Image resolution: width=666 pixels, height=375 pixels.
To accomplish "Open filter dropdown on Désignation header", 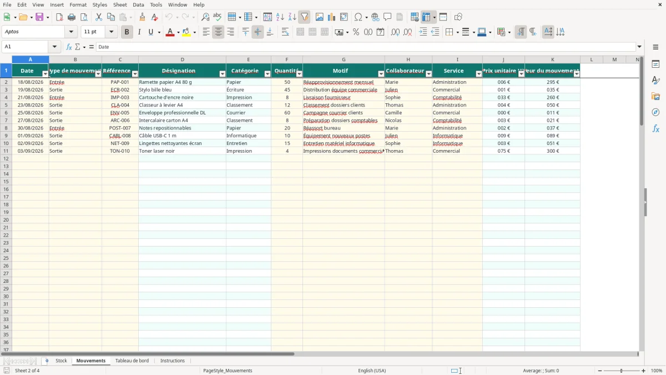I will coord(223,74).
